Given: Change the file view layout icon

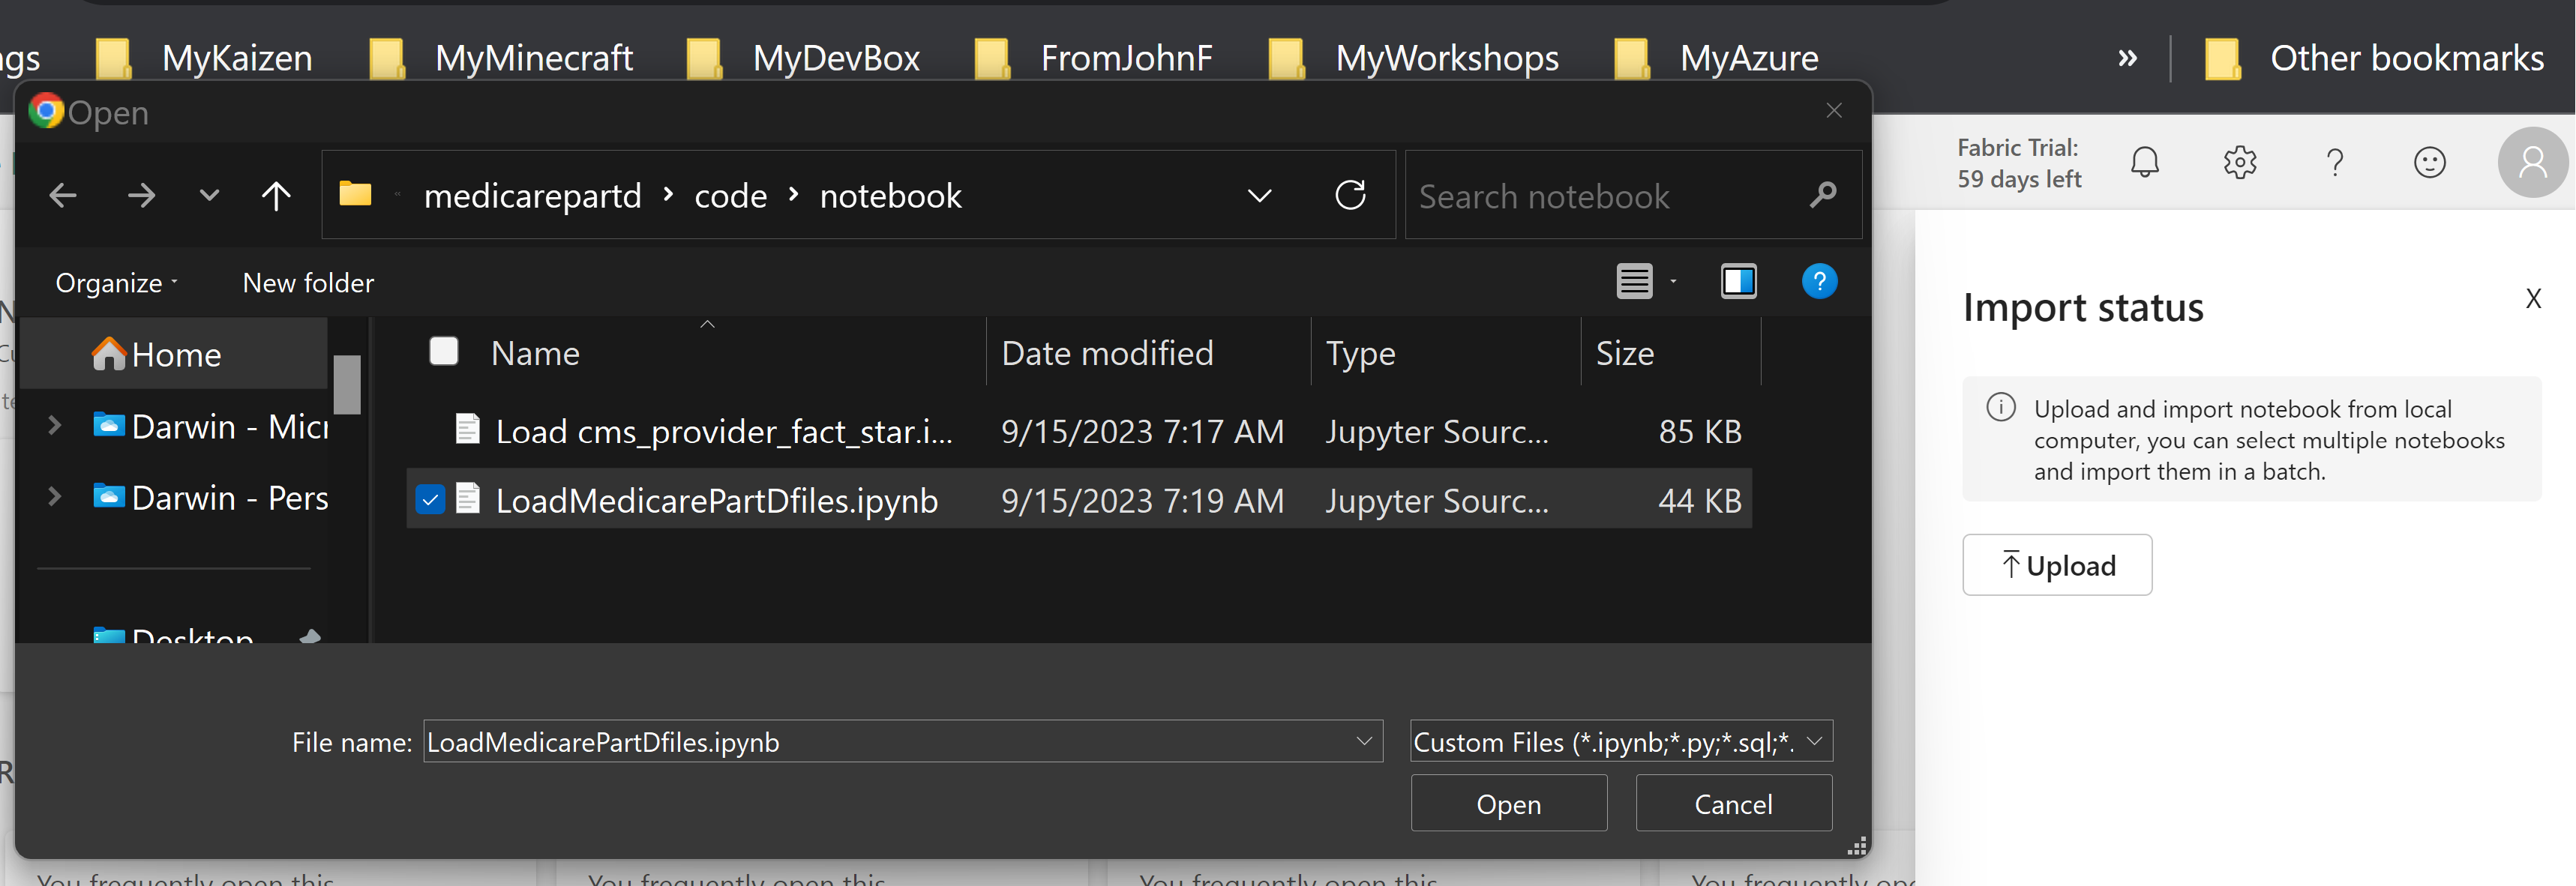Looking at the screenshot, I should coord(1635,282).
